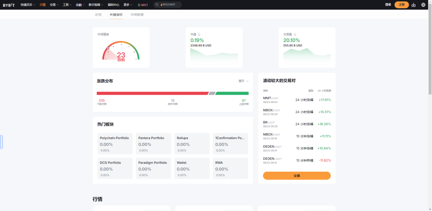Select the 行情 nav item

click(x=43, y=5)
